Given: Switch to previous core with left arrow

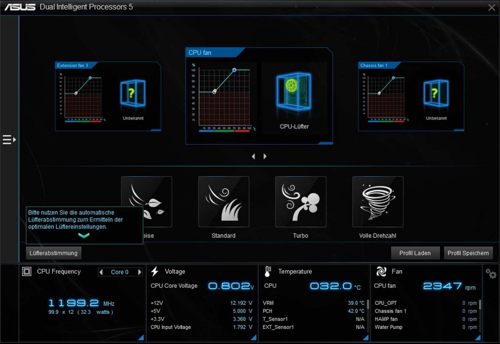Looking at the screenshot, I should click(101, 272).
